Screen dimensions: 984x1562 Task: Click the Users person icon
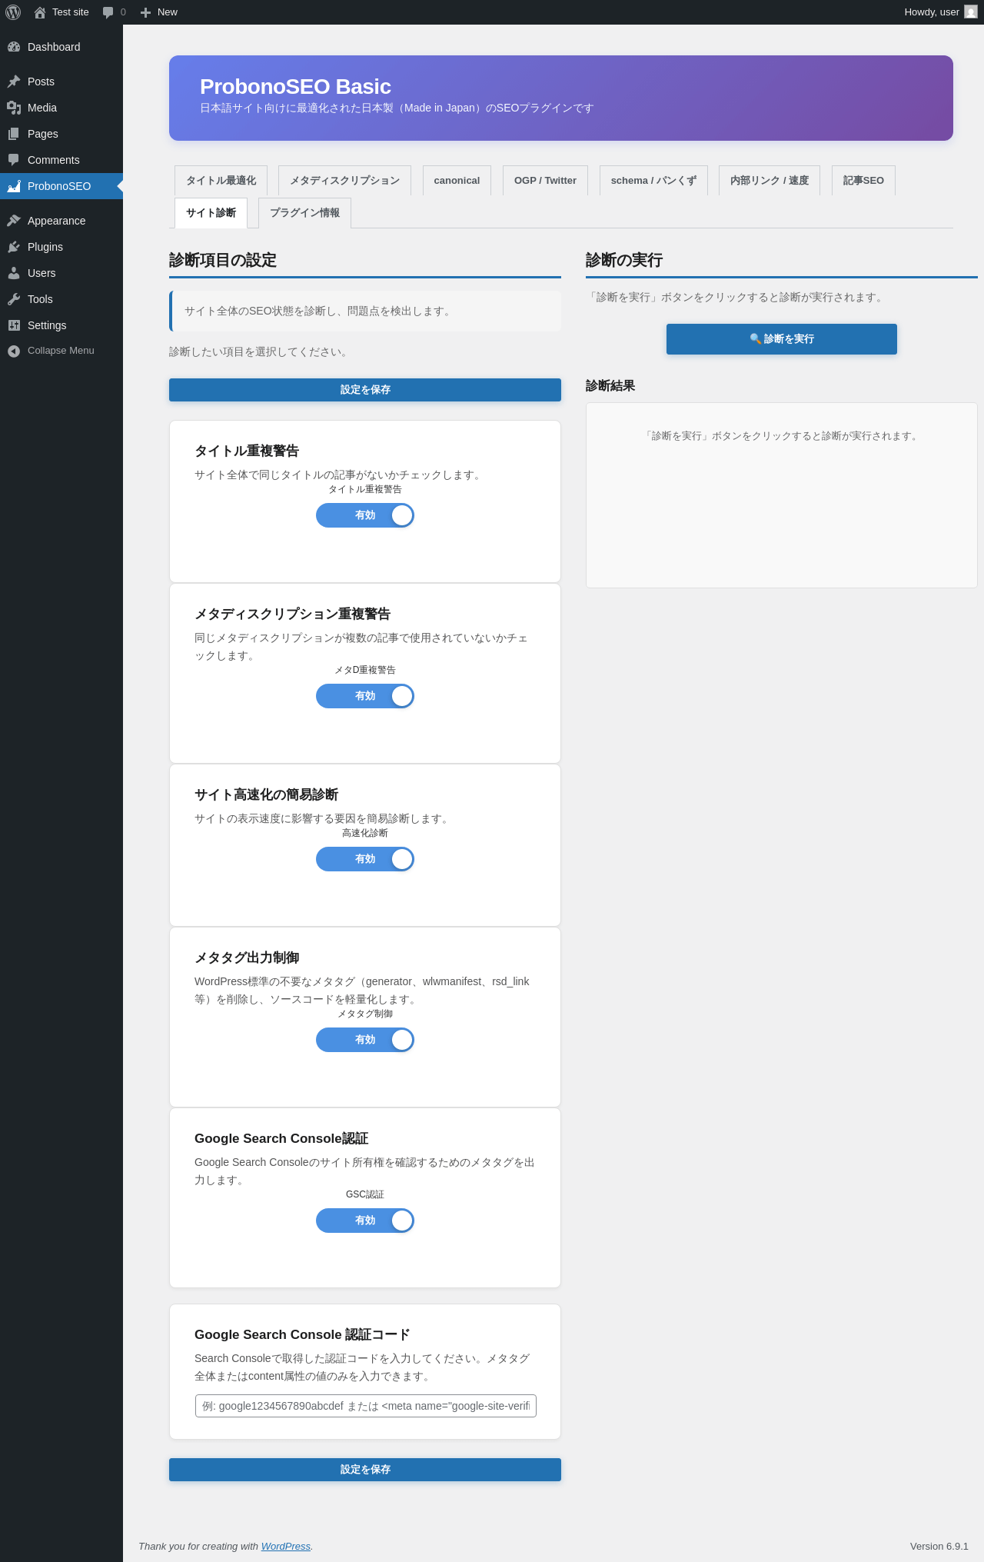click(14, 273)
